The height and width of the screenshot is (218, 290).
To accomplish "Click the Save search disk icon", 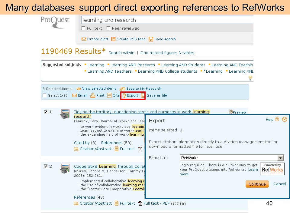I will [151, 39].
